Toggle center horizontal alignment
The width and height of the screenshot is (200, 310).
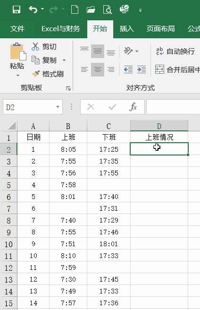[x=98, y=69]
